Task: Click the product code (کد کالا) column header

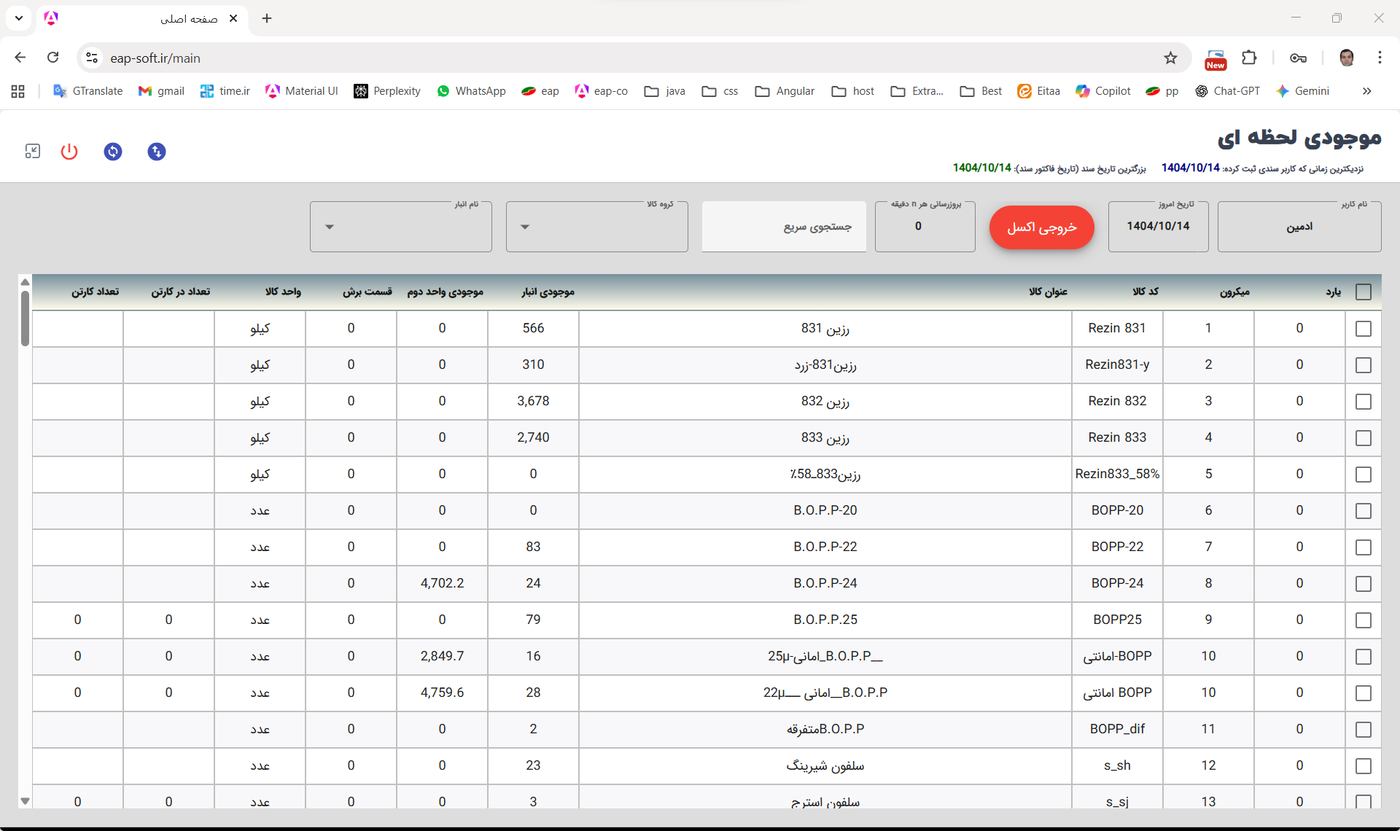Action: click(x=1145, y=292)
